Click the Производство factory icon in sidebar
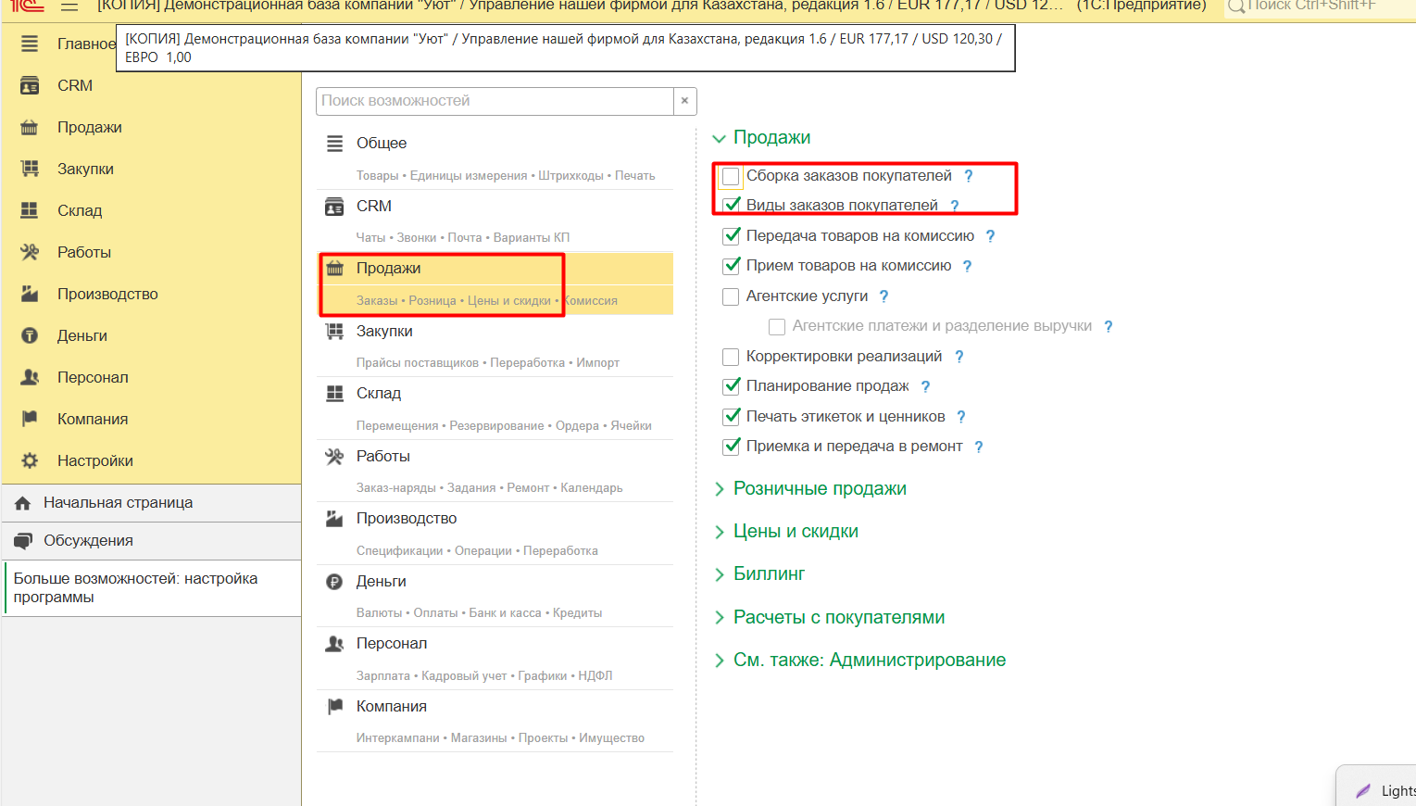 (30, 294)
